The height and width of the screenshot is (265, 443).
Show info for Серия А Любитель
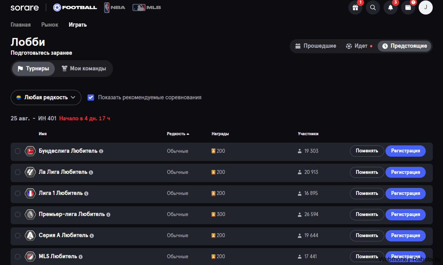click(x=92, y=236)
